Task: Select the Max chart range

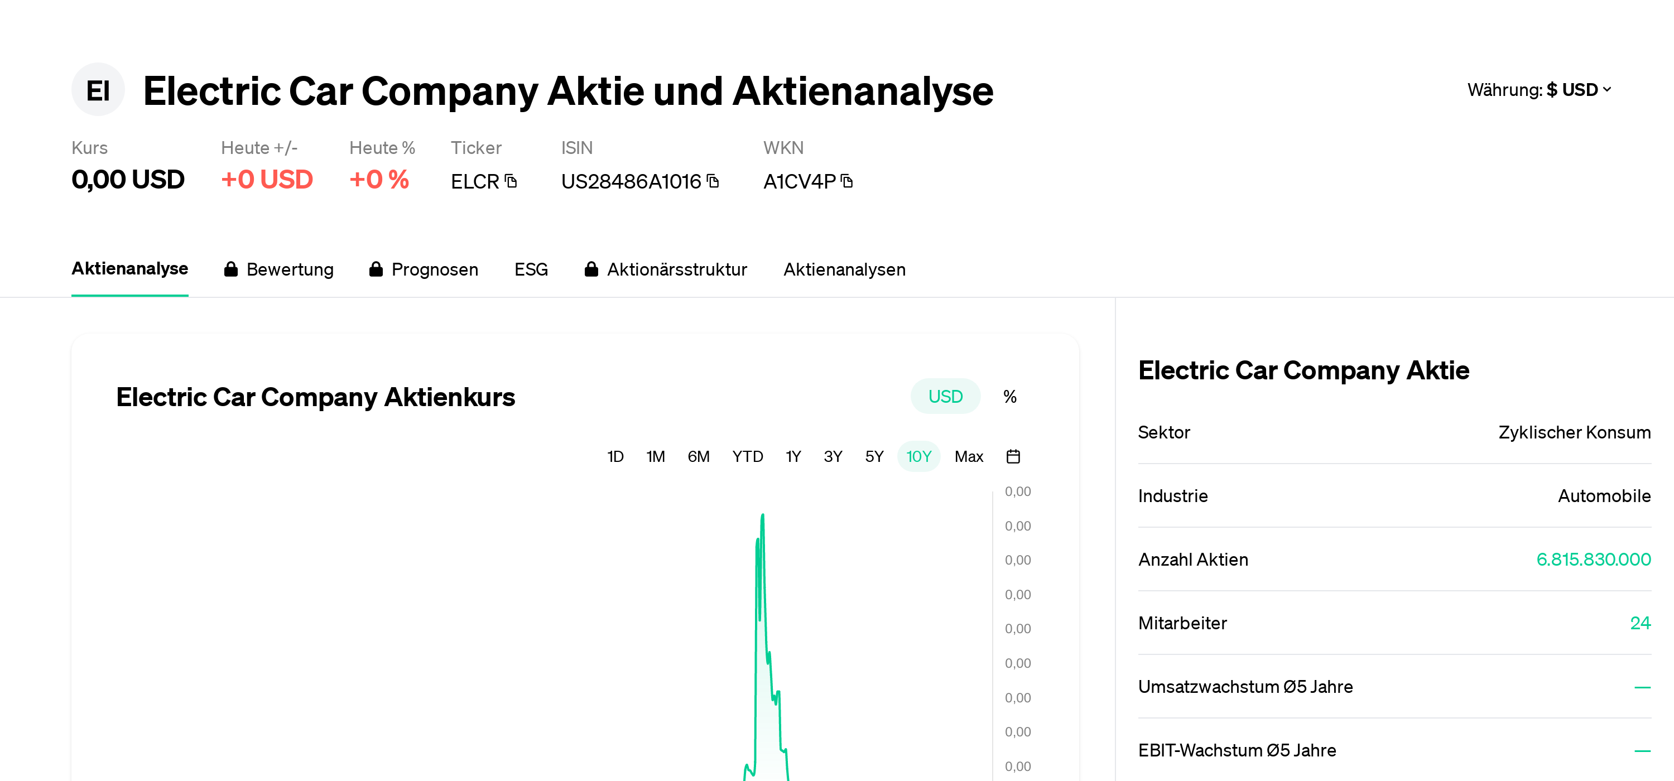Action: coord(968,456)
